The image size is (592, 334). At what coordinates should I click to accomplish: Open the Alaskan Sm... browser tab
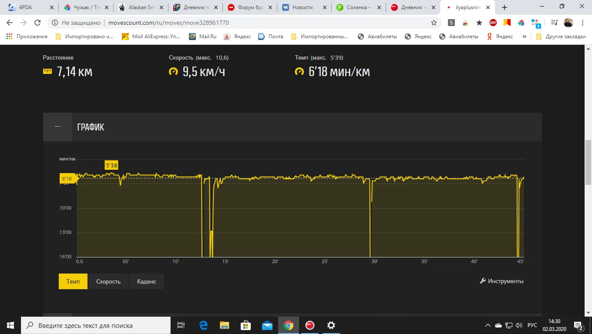pos(141,7)
